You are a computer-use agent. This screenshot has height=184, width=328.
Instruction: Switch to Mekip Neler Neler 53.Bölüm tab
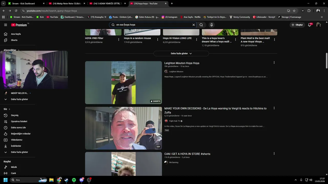67,4
